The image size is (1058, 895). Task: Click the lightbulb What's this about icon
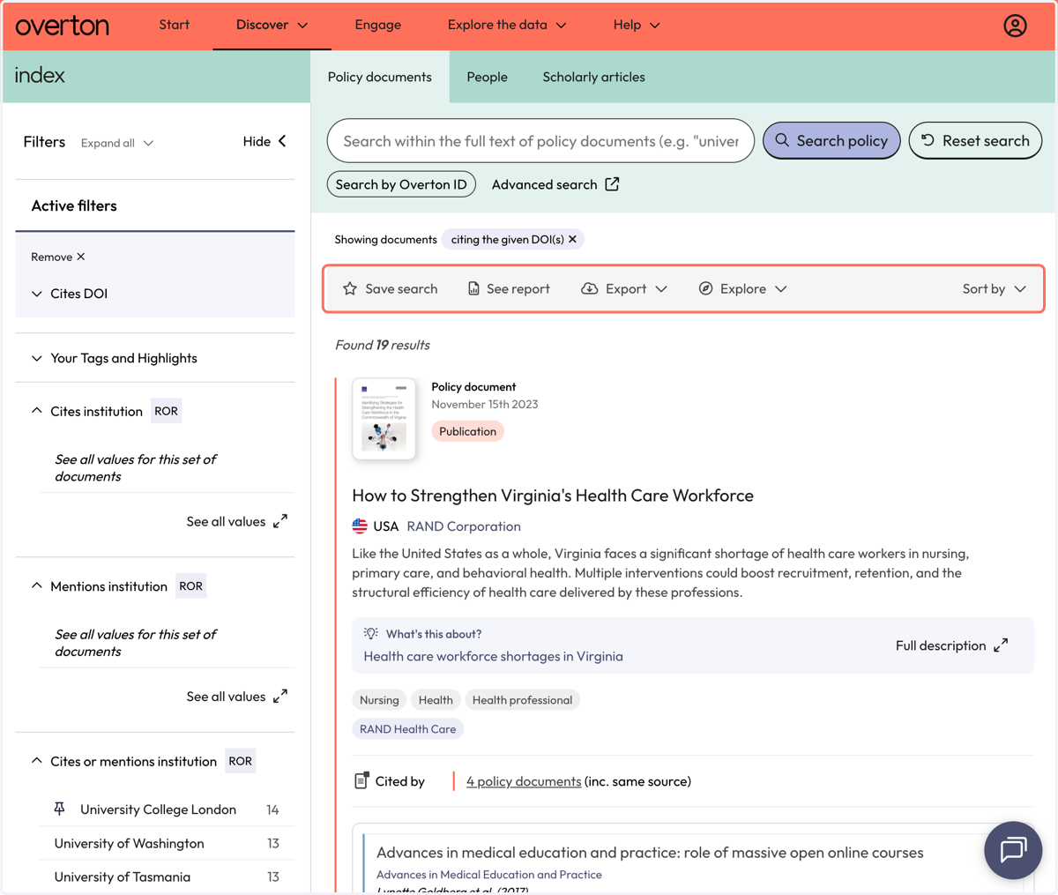[371, 633]
